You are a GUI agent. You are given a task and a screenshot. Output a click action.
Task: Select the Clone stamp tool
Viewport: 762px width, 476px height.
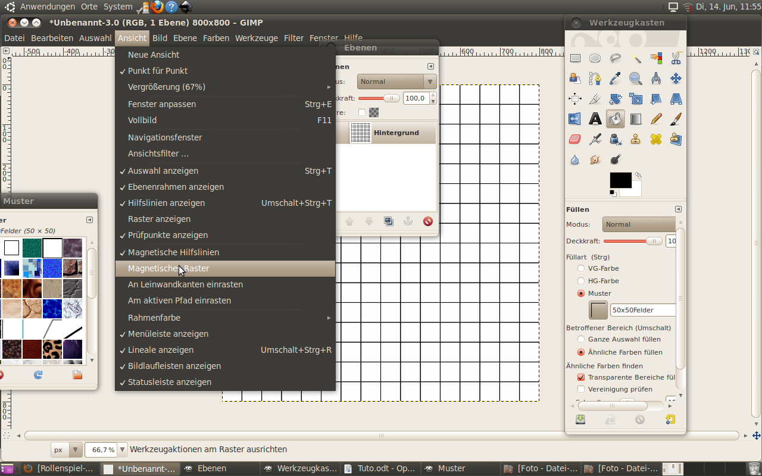(636, 139)
